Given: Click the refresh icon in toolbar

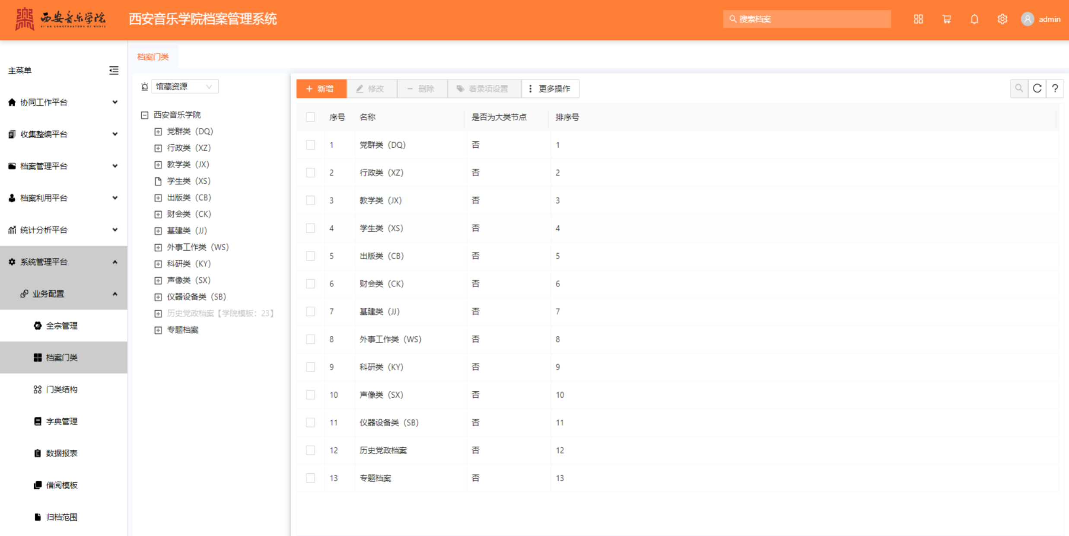Looking at the screenshot, I should (1037, 89).
